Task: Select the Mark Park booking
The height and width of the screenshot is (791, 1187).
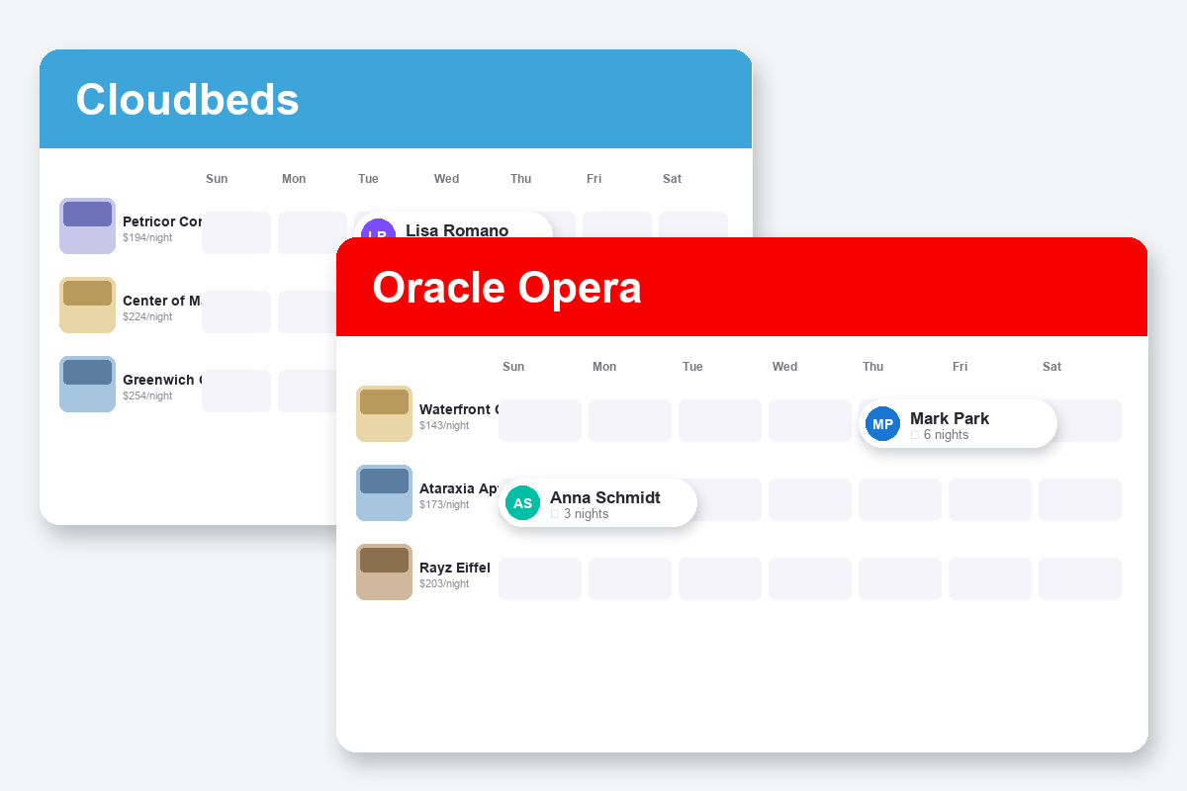Action: tap(958, 424)
